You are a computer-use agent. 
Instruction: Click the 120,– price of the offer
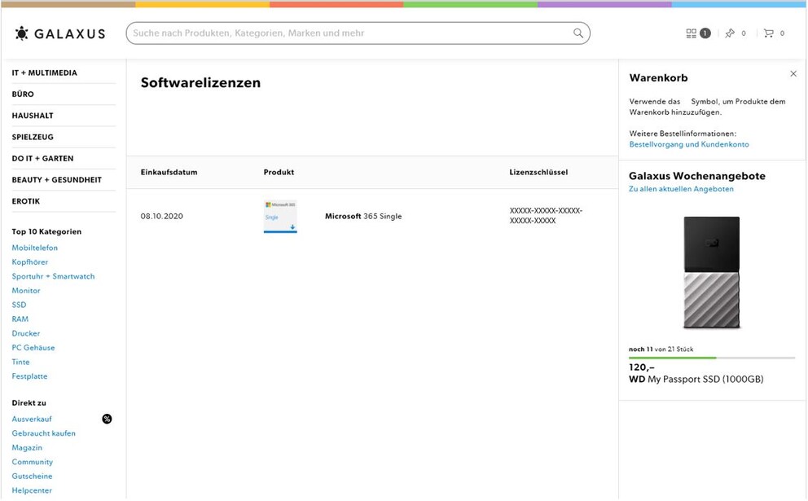click(642, 367)
